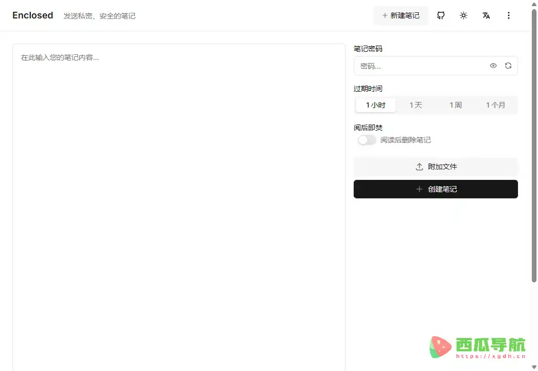Select the 1 天 expiration option
538x371 pixels.
pos(416,105)
